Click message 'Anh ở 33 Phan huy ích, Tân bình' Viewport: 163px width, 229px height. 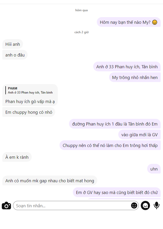(127, 67)
